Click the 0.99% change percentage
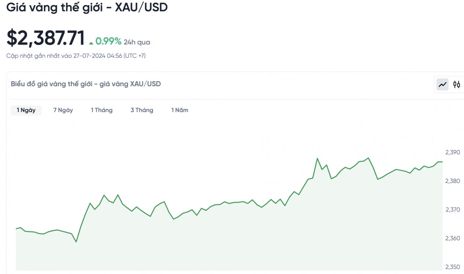Viewport: 464px width, 274px height. [x=108, y=41]
